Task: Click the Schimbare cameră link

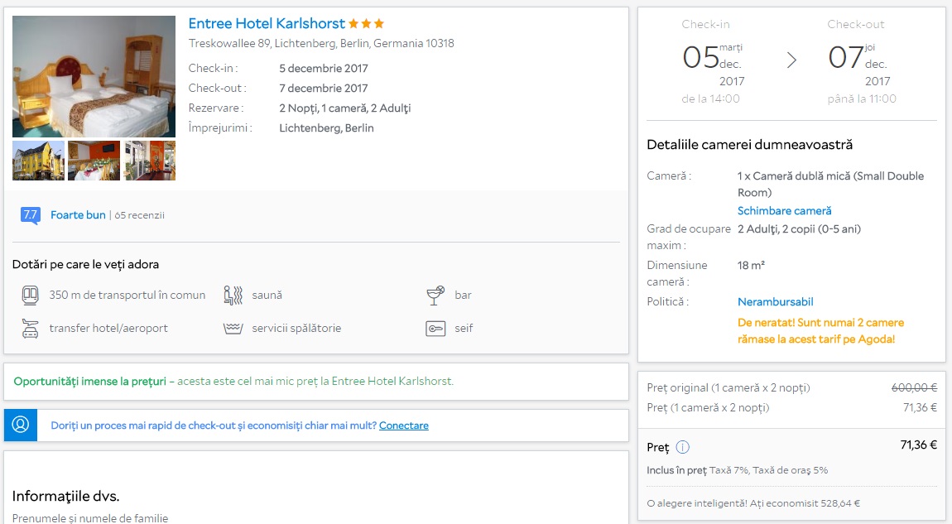Action: click(x=784, y=211)
